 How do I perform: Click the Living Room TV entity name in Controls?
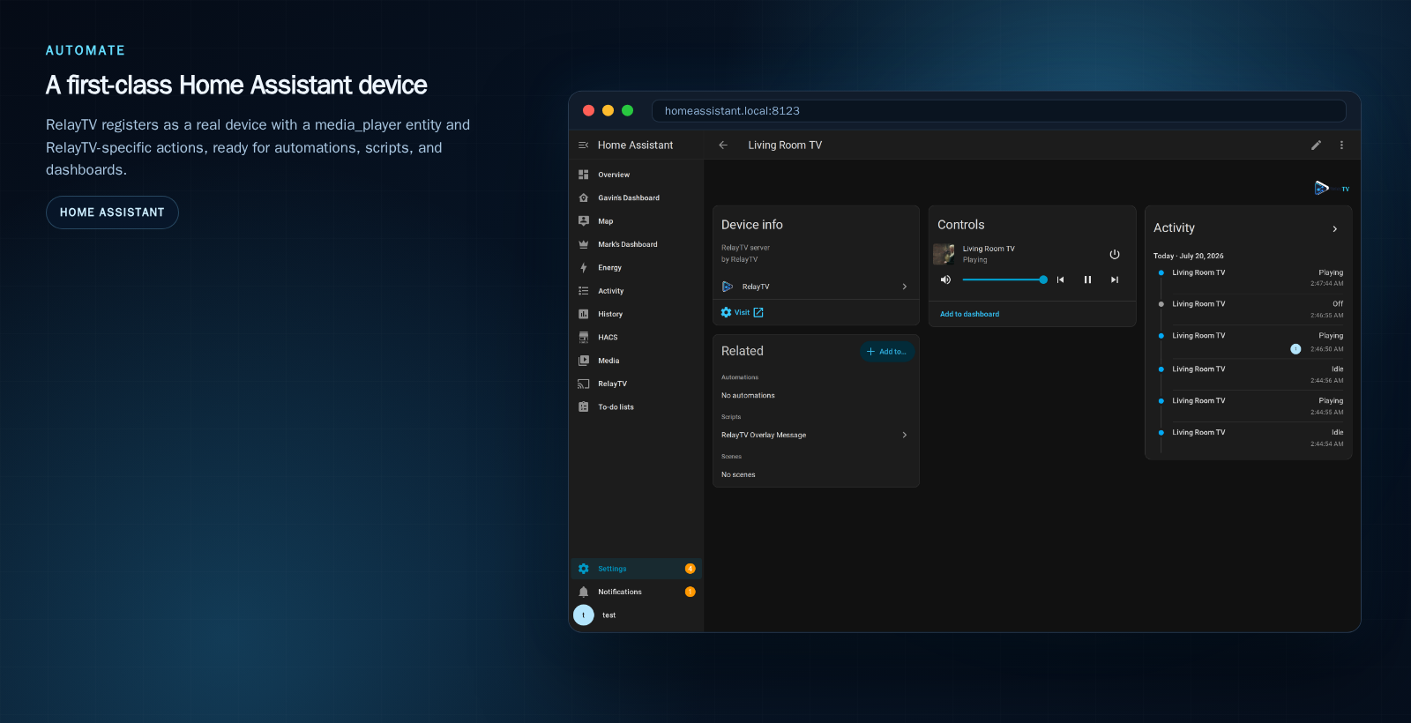pyautogui.click(x=989, y=249)
